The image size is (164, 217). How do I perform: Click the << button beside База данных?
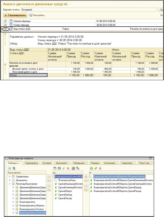[49, 190]
